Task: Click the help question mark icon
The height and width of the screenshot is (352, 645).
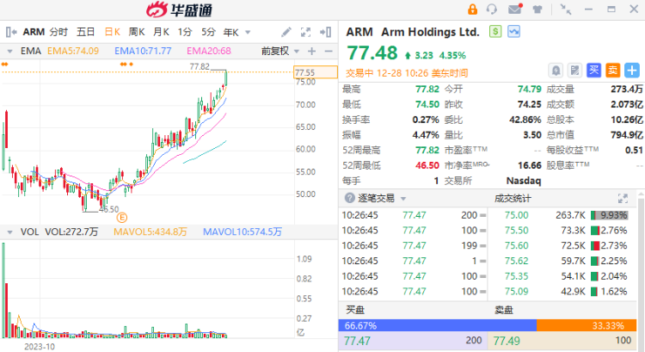Action: (x=350, y=198)
